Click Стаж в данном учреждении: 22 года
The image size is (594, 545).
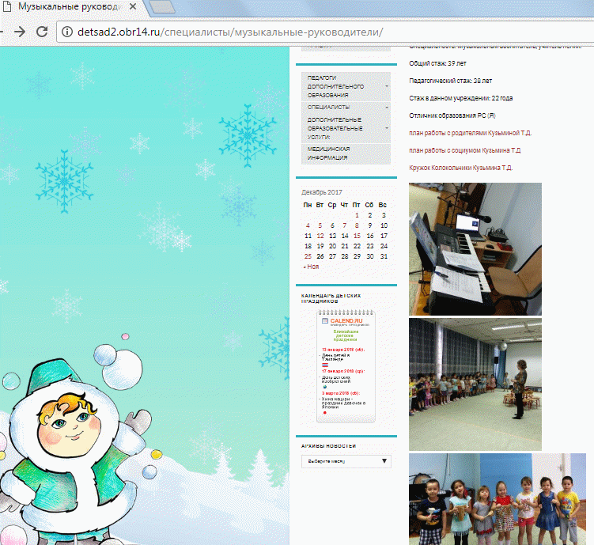click(460, 98)
